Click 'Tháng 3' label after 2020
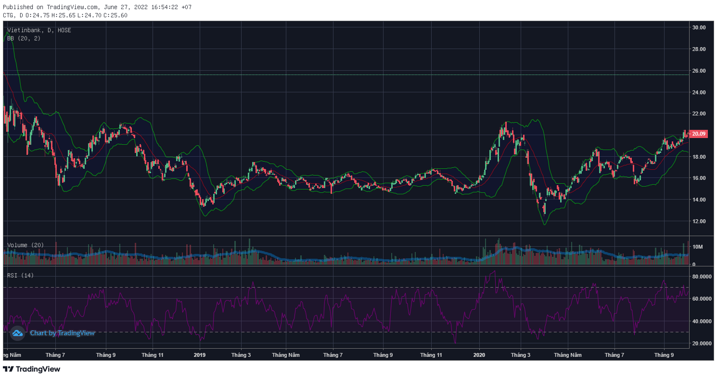Image resolution: width=717 pixels, height=378 pixels. [521, 355]
